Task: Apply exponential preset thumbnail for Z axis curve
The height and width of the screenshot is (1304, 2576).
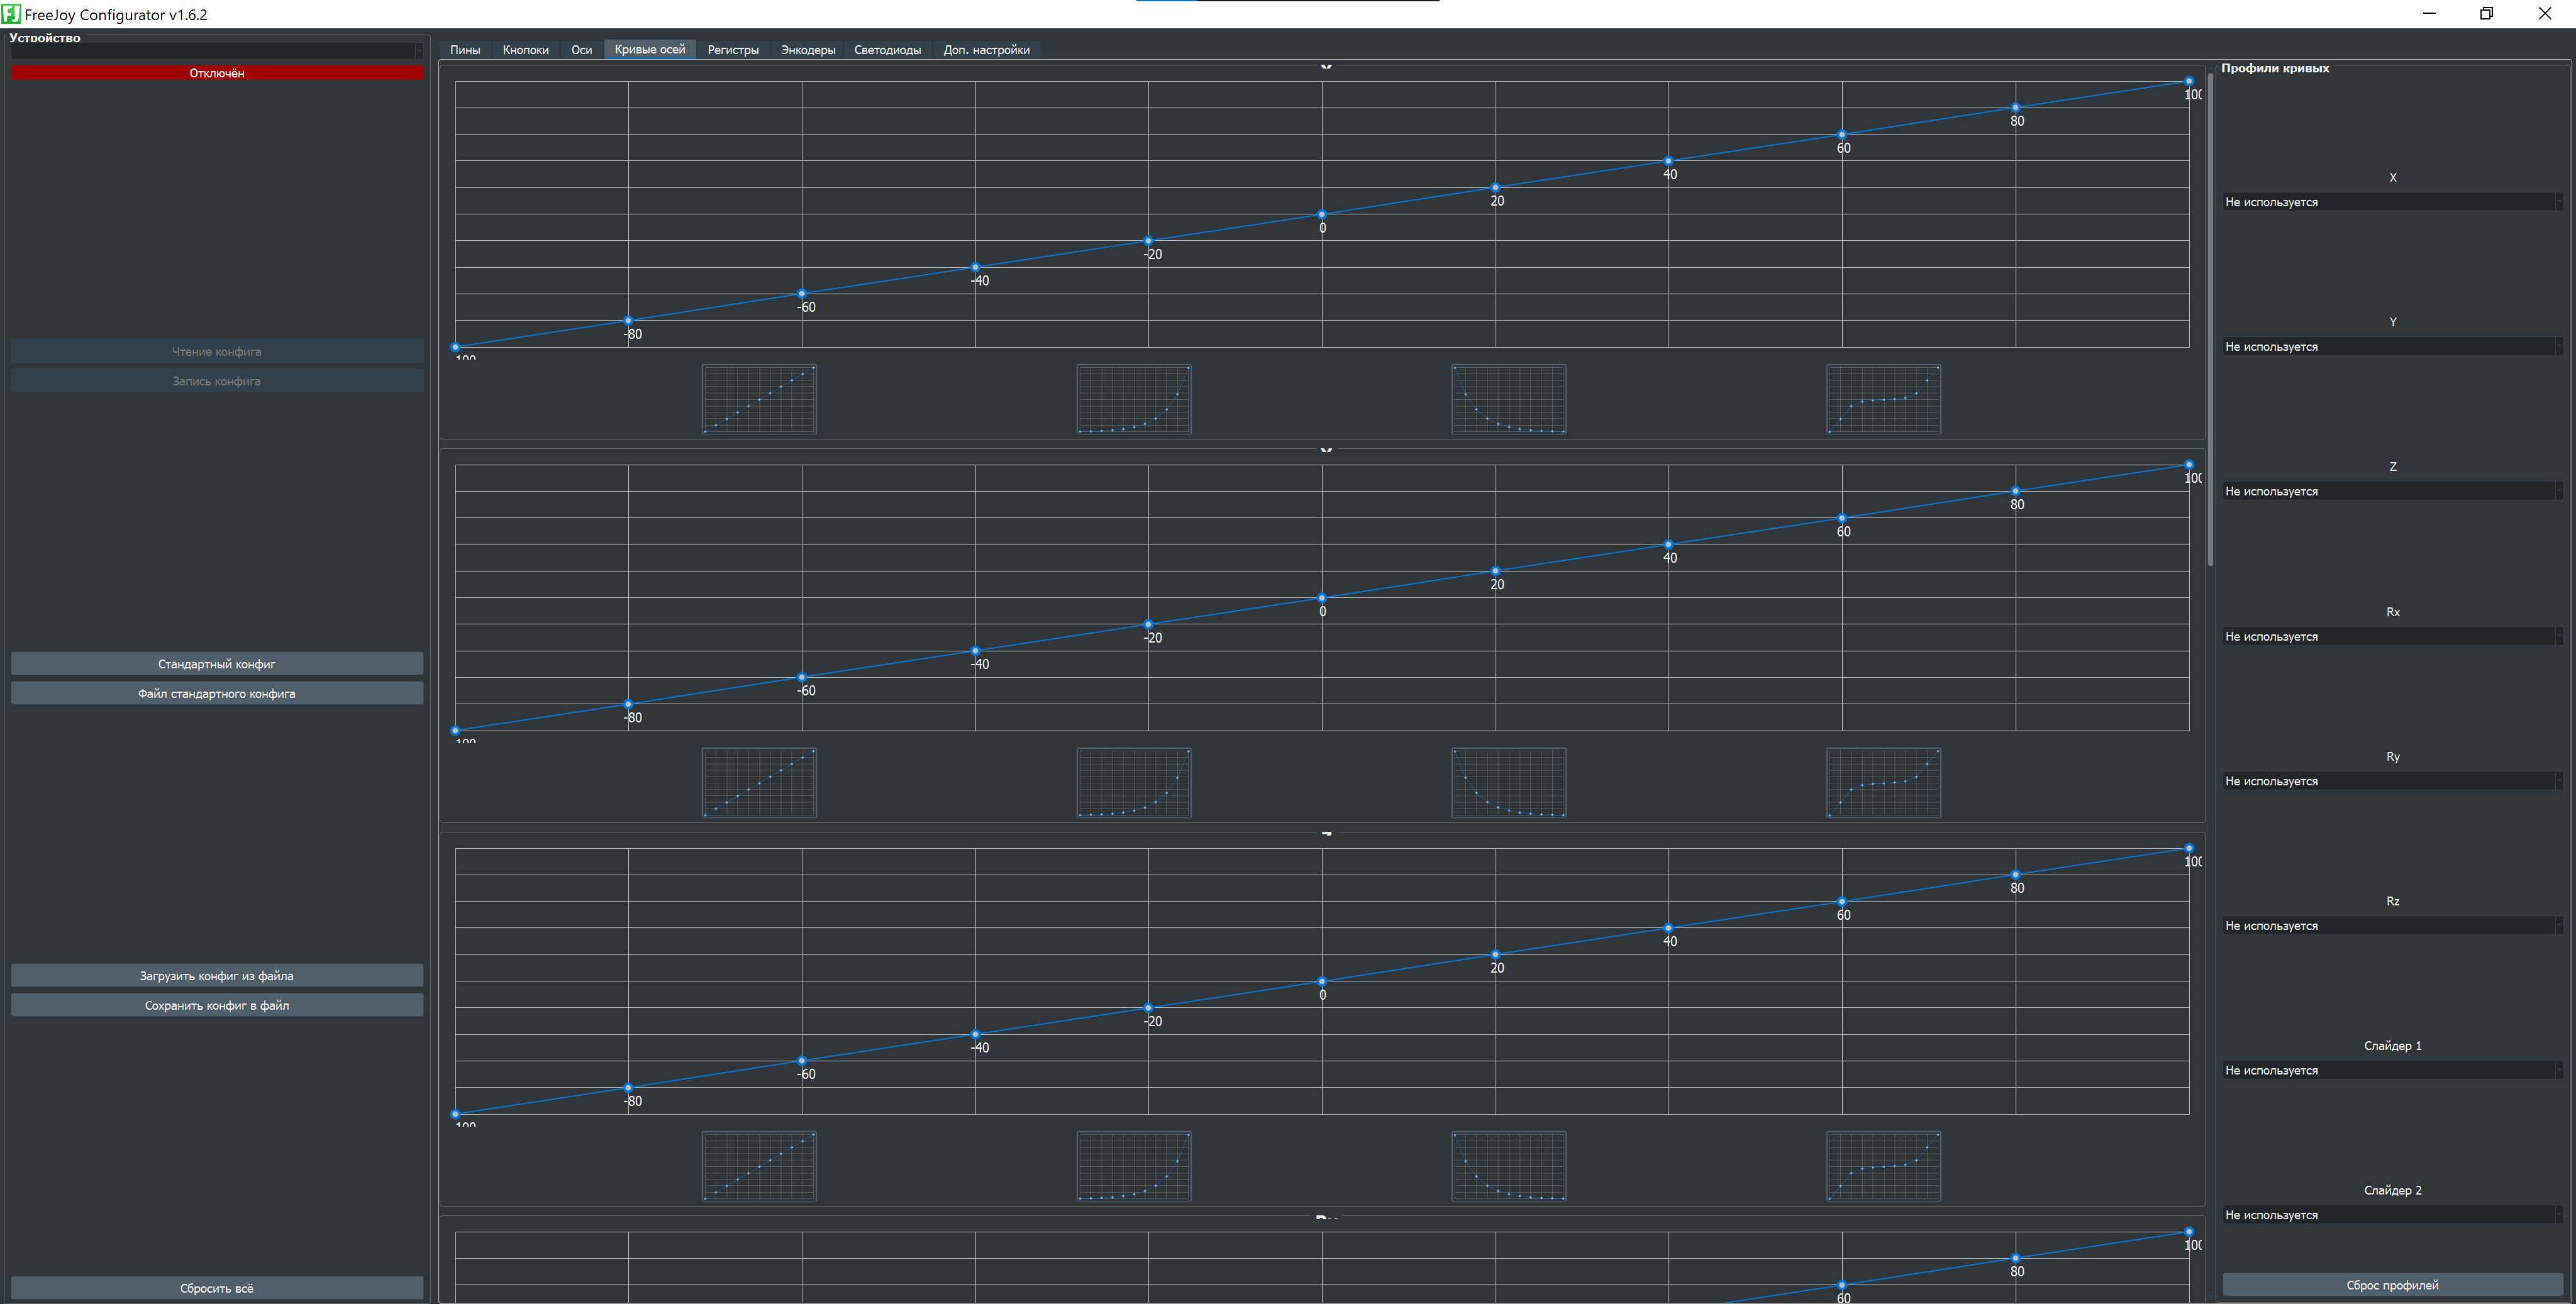Action: point(1134,1166)
